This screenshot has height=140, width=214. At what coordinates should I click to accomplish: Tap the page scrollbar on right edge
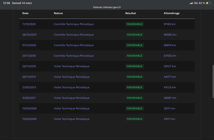[x=213, y=77]
